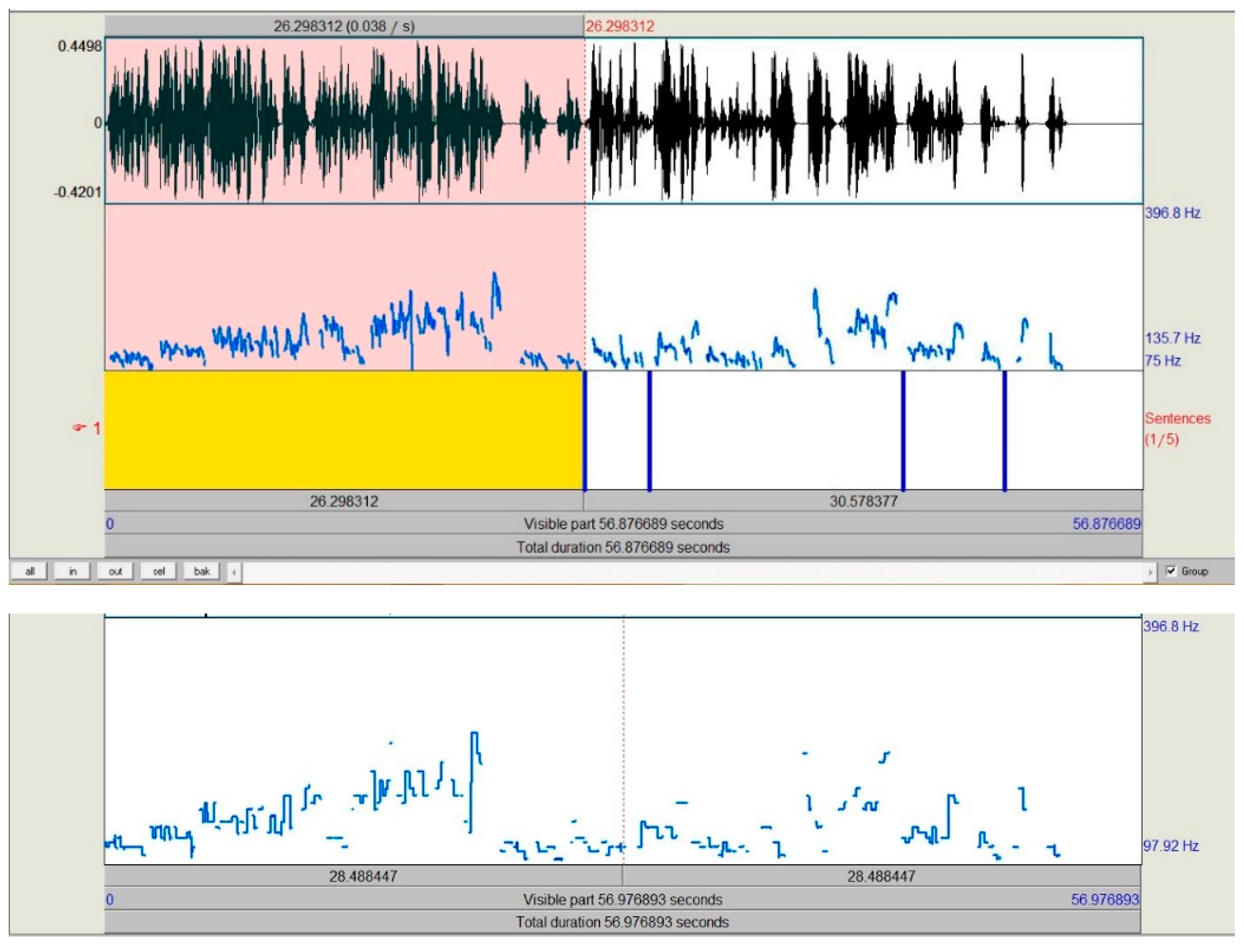Toggle the Group checkbox

(1171, 571)
